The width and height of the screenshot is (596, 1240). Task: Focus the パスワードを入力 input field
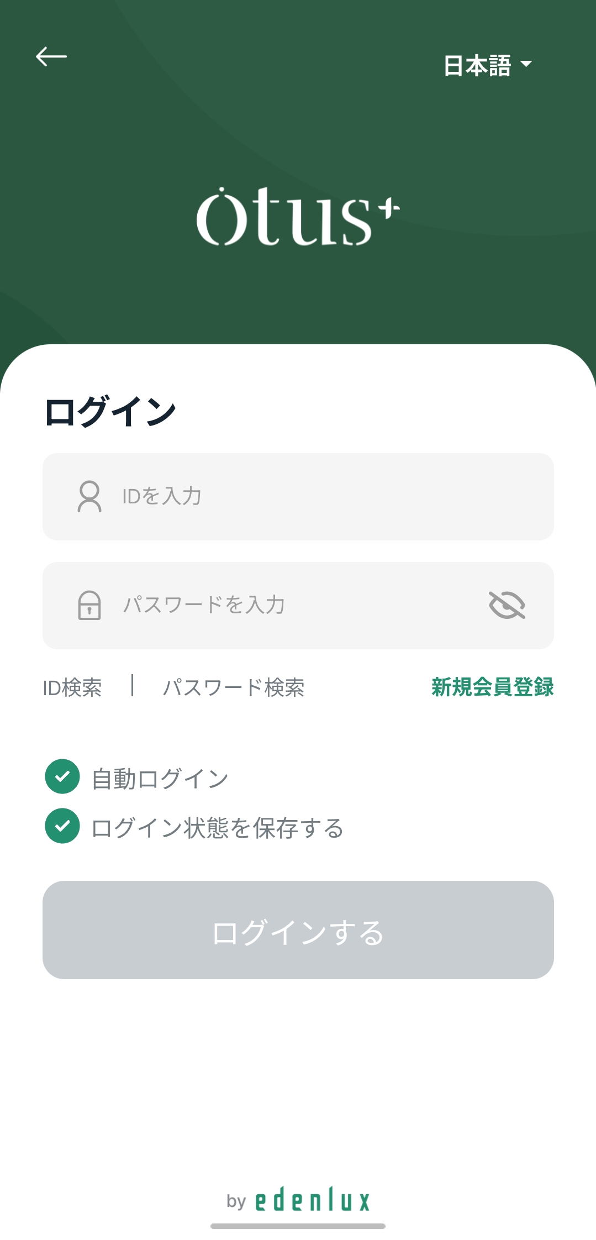tap(298, 606)
